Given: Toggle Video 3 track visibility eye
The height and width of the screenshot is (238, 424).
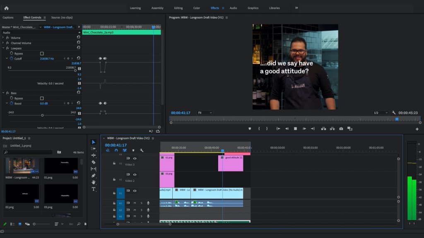Looking at the screenshot, I should (x=135, y=158).
